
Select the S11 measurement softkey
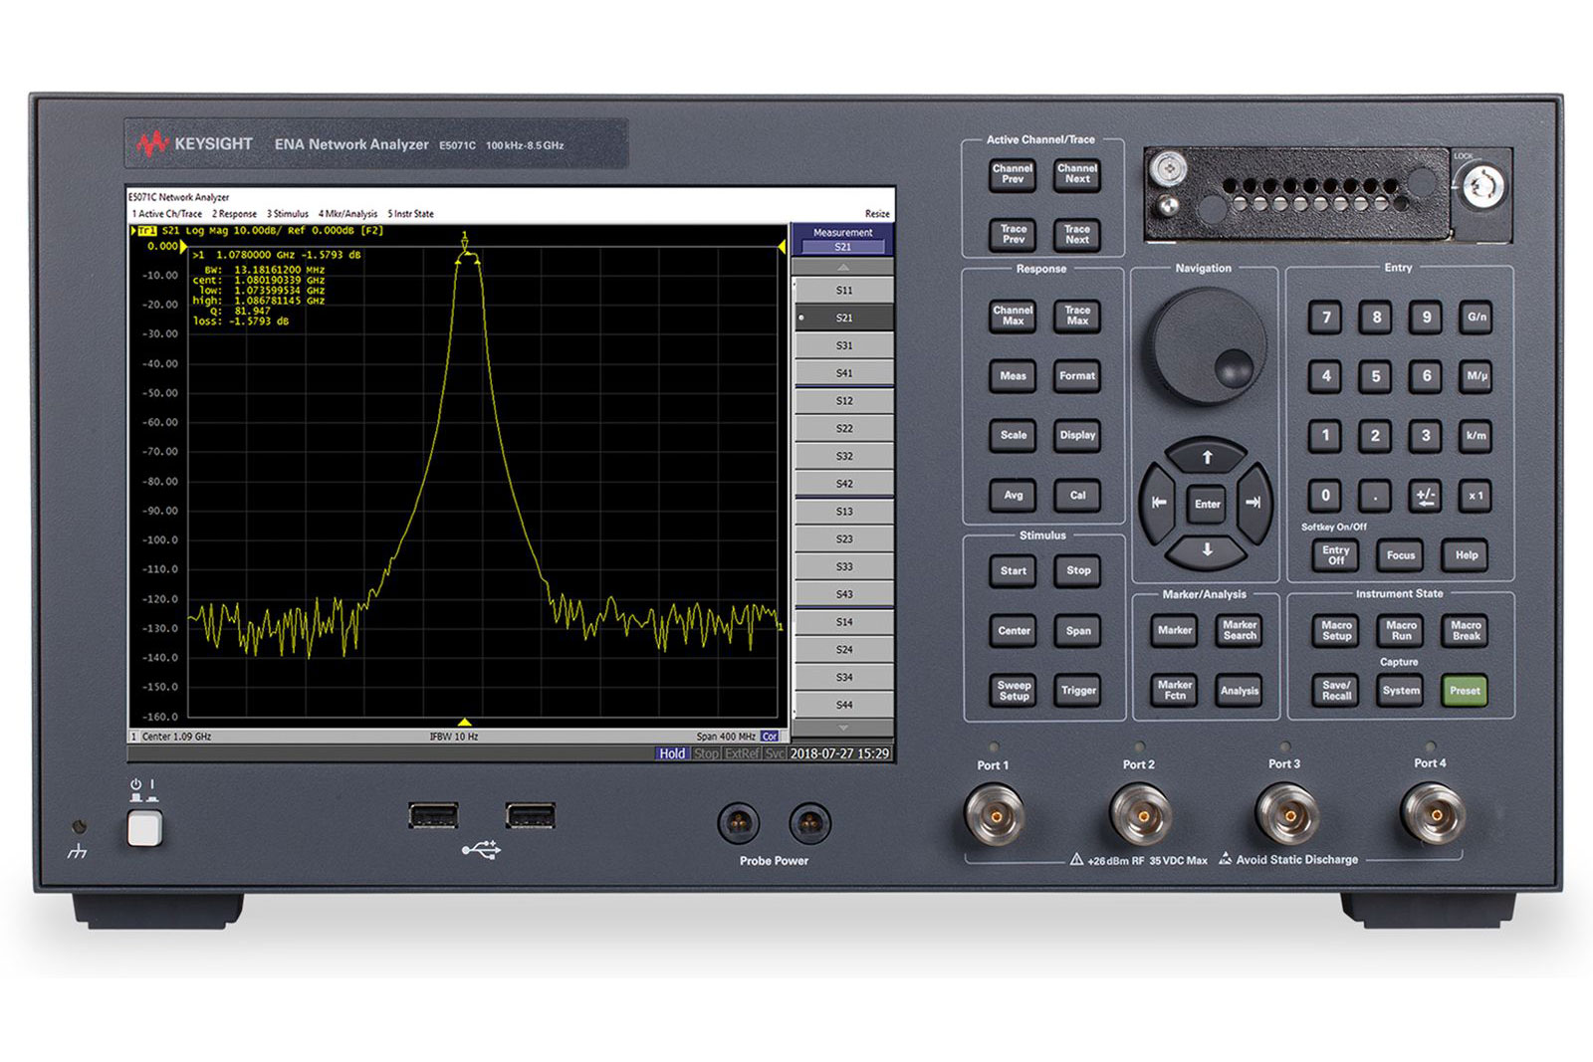(842, 289)
